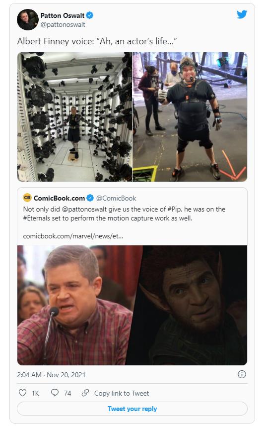This screenshot has height=429, width=264.
Task: Open the tweet info circle icon
Action: click(242, 374)
